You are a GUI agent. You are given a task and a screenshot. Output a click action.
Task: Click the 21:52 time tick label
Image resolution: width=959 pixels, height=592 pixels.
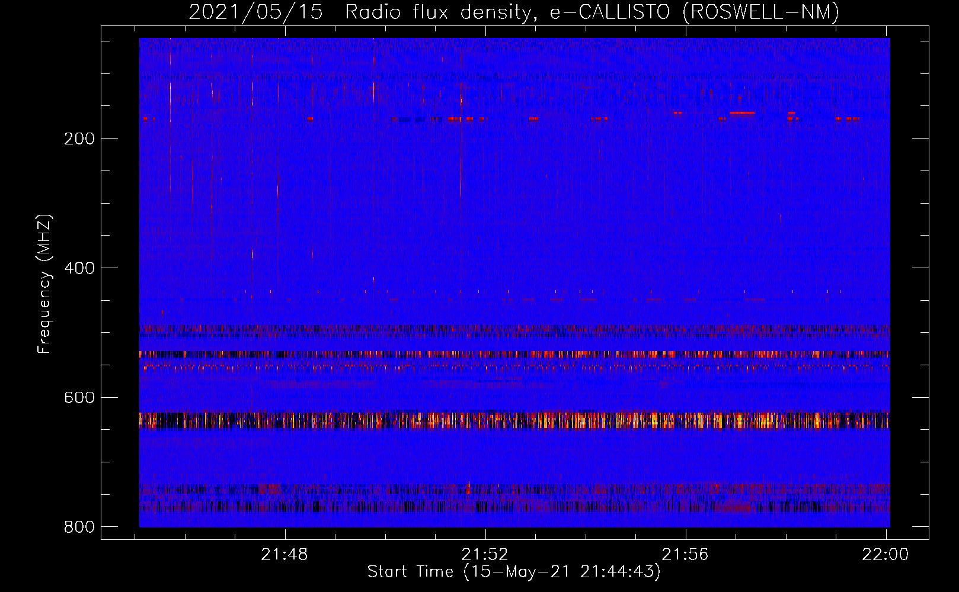pyautogui.click(x=485, y=555)
